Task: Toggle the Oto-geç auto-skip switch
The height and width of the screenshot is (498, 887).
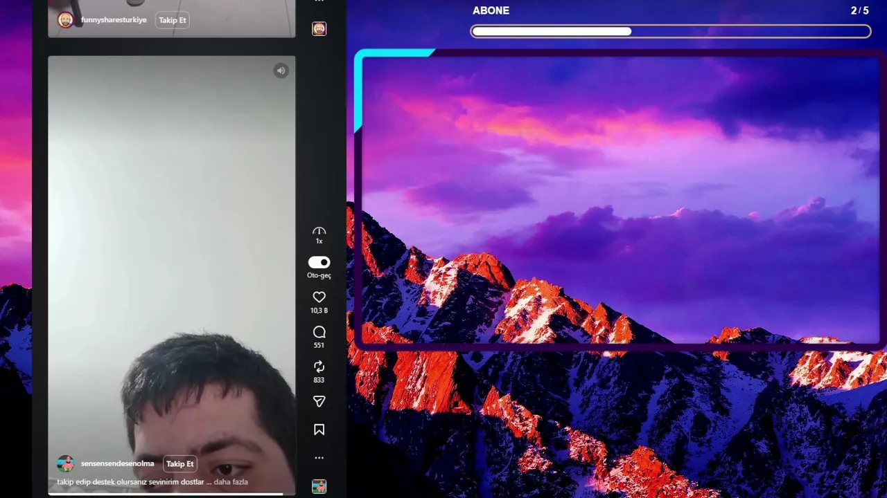Action: [319, 262]
